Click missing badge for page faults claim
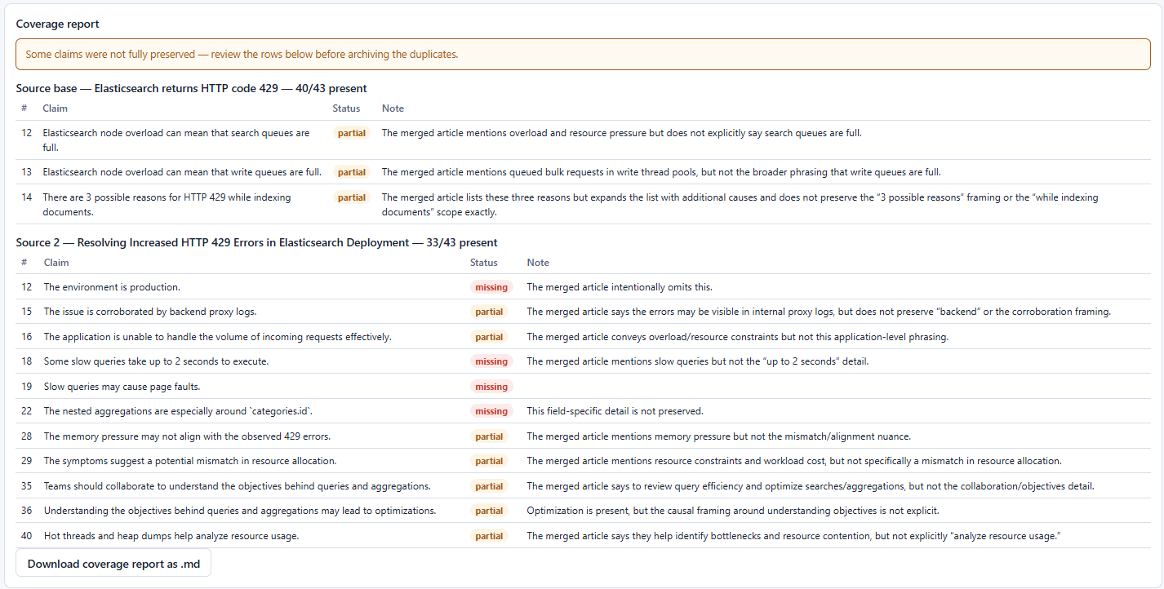 click(491, 387)
